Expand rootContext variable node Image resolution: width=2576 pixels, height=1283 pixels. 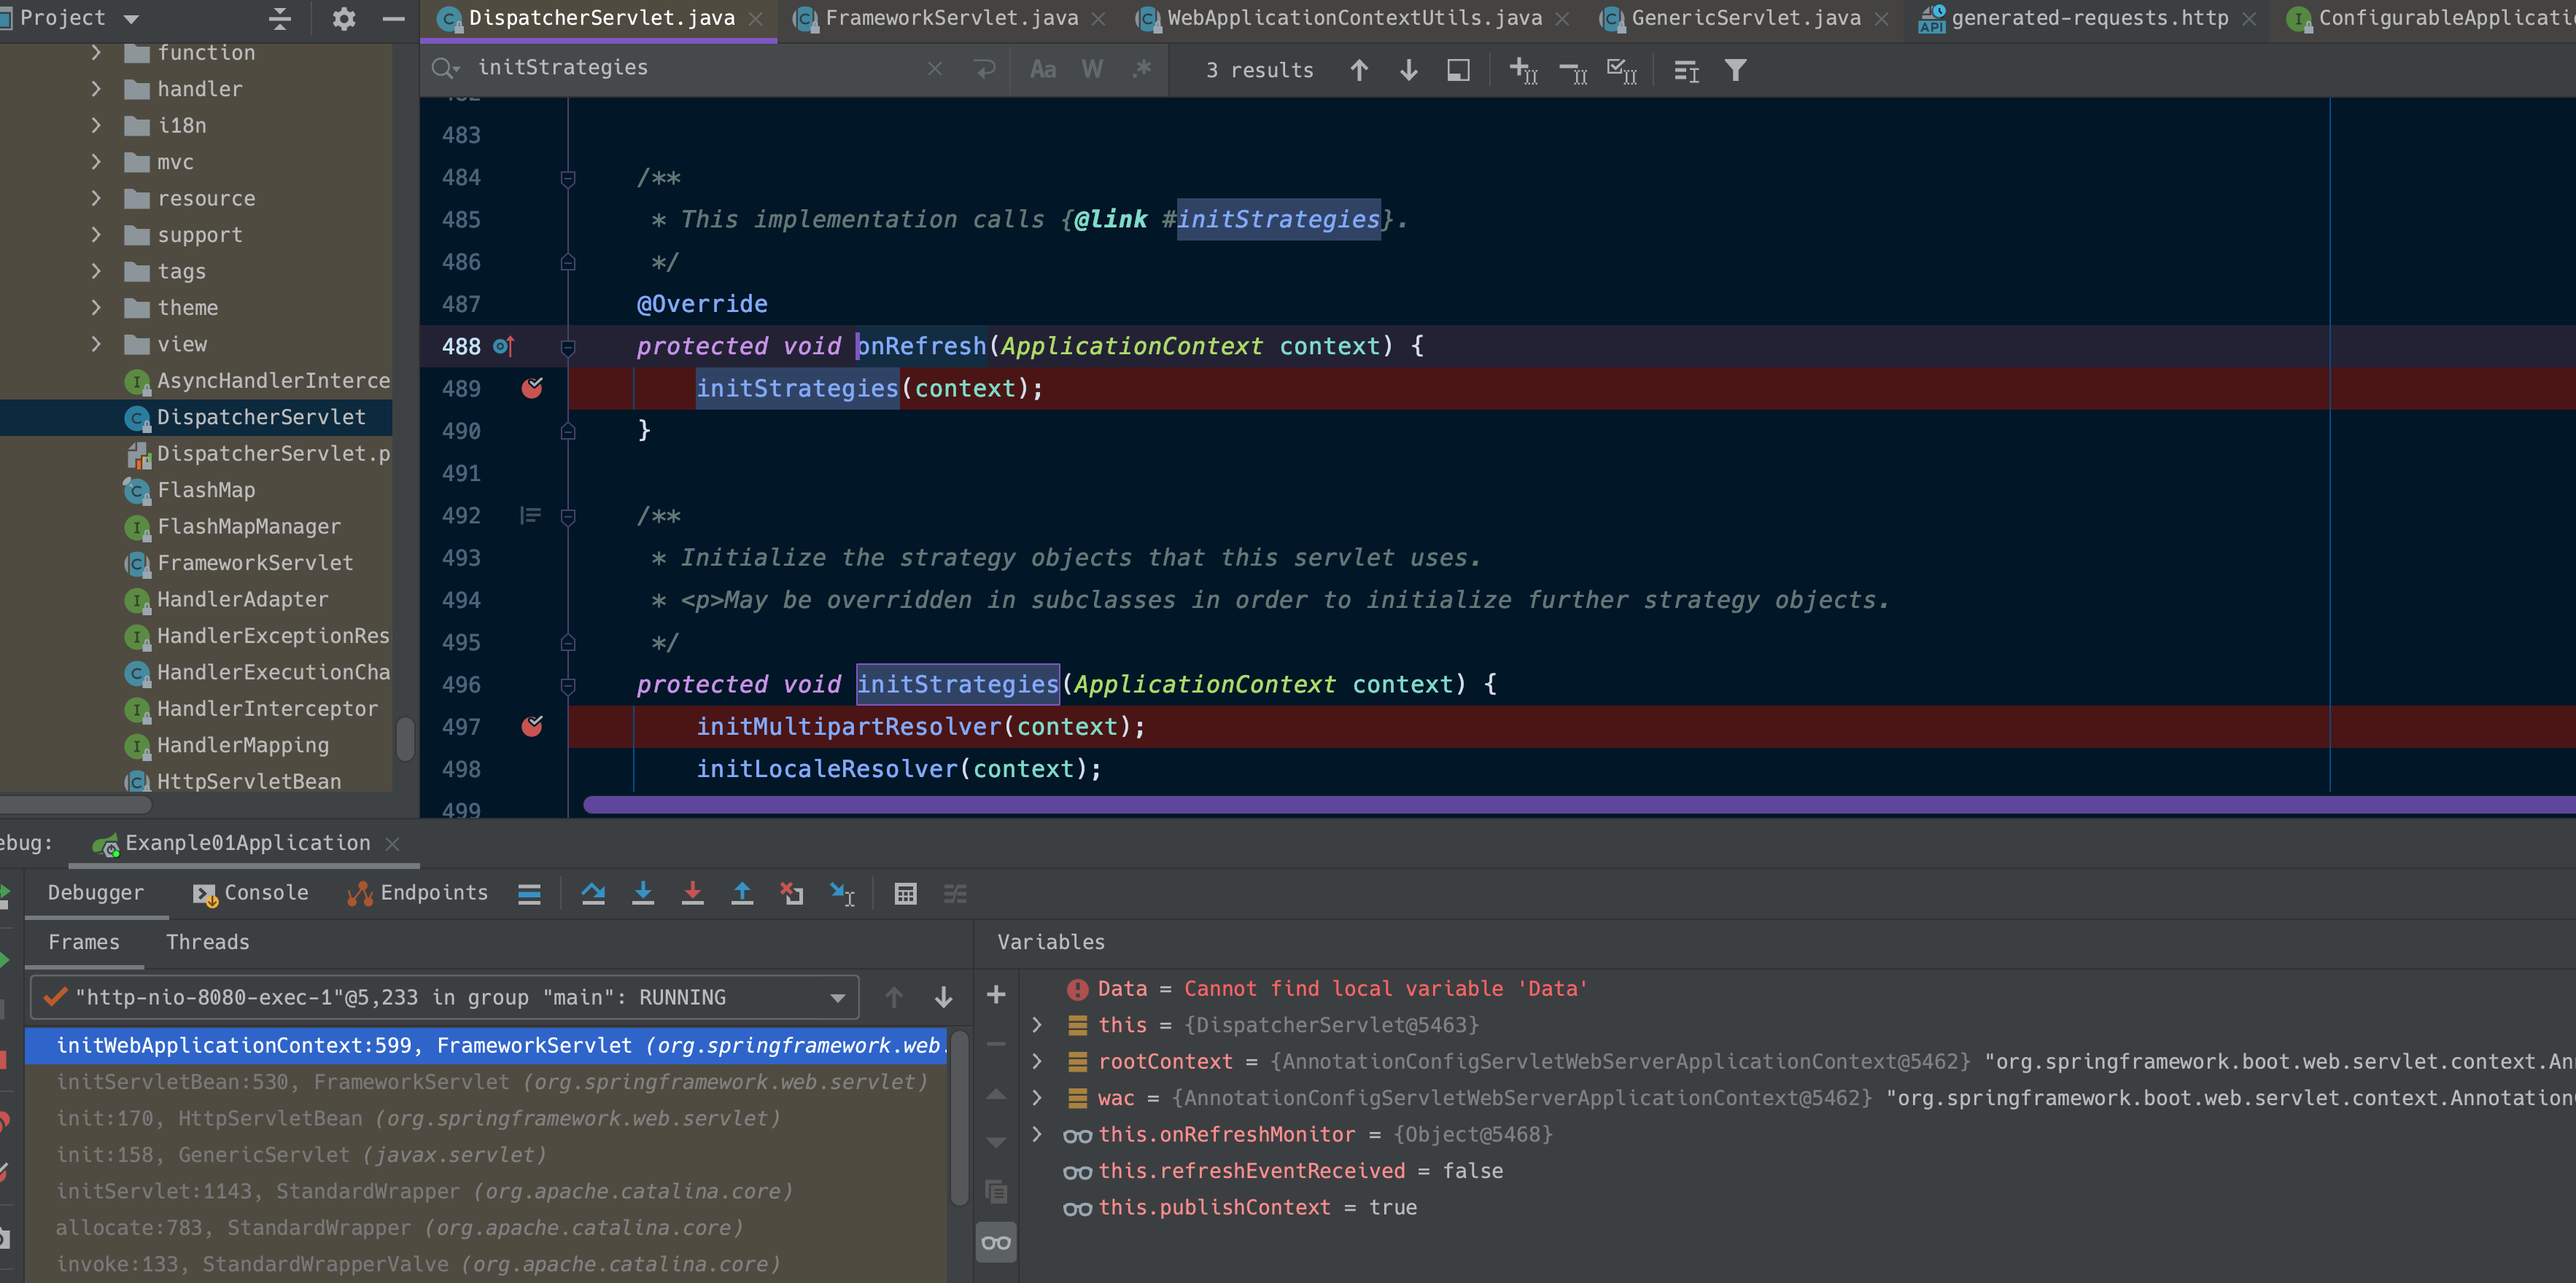tap(1037, 1061)
